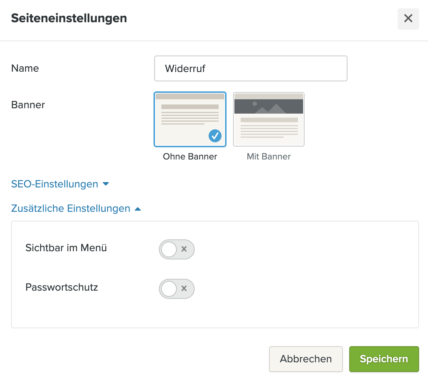Click the round knob of Passwortschutz switch
This screenshot has height=377, width=428.
click(169, 289)
